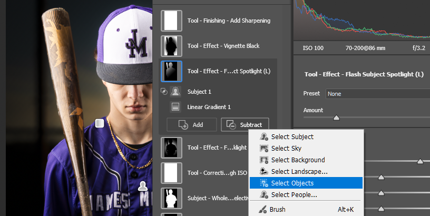Open the Preset dropdown showing None
This screenshot has height=216, width=430.
378,94
